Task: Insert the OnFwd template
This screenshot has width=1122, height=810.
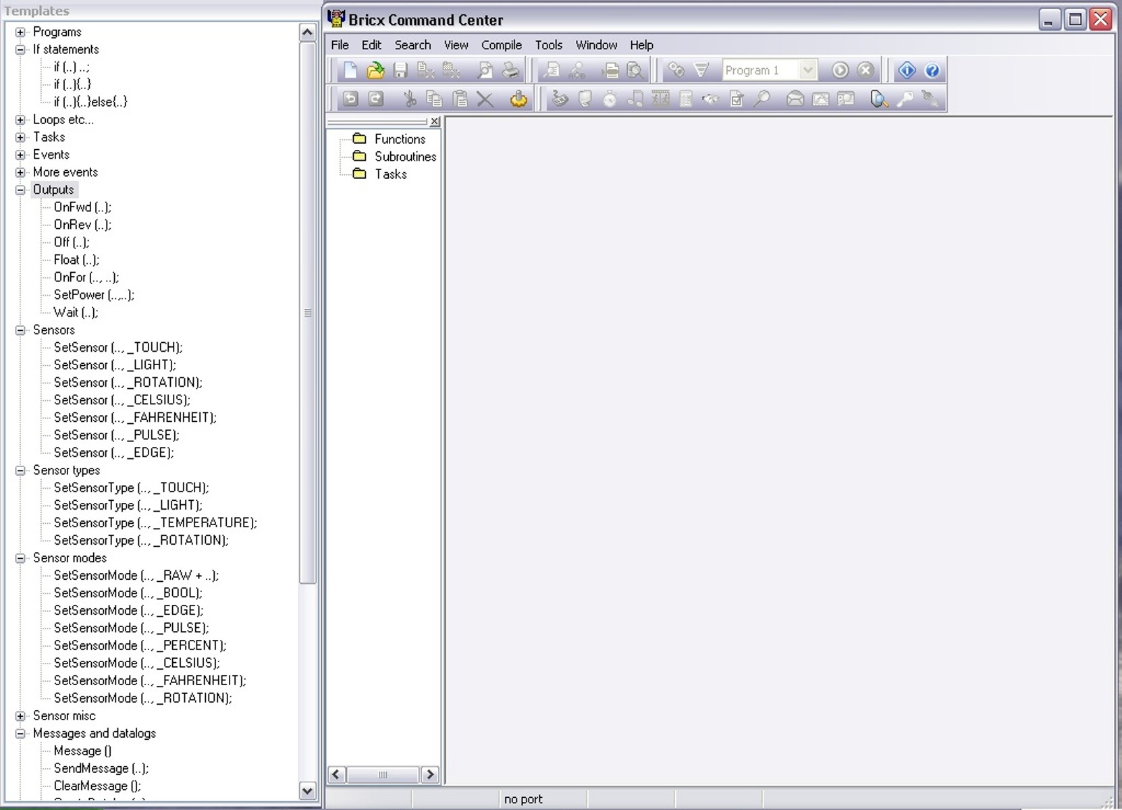Action: (82, 207)
